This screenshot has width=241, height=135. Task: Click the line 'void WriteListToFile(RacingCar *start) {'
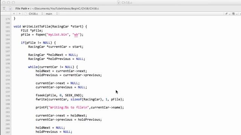pyautogui.click(x=50, y=27)
